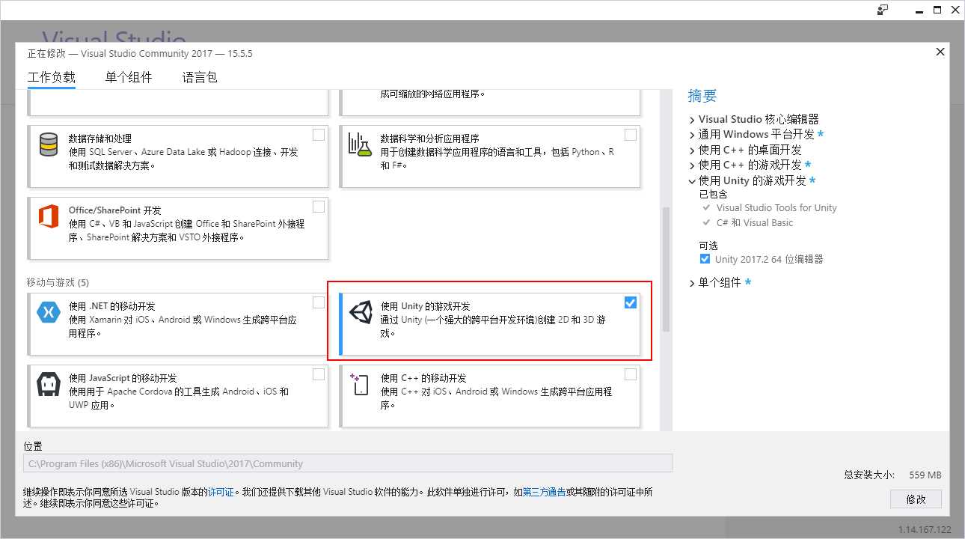The image size is (965, 539).
Task: Uncheck the 使用 Unity 的游戏开发 checkbox
Action: pyautogui.click(x=631, y=302)
